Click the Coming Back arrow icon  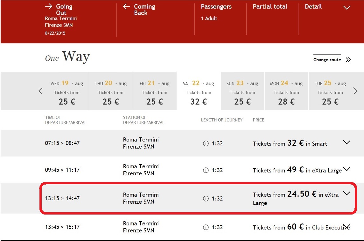[127, 6]
